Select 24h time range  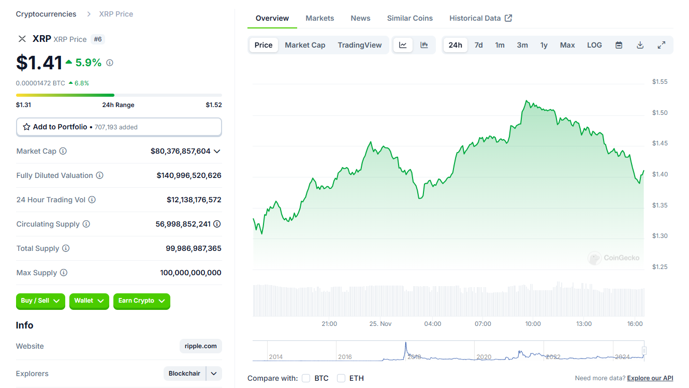point(456,45)
